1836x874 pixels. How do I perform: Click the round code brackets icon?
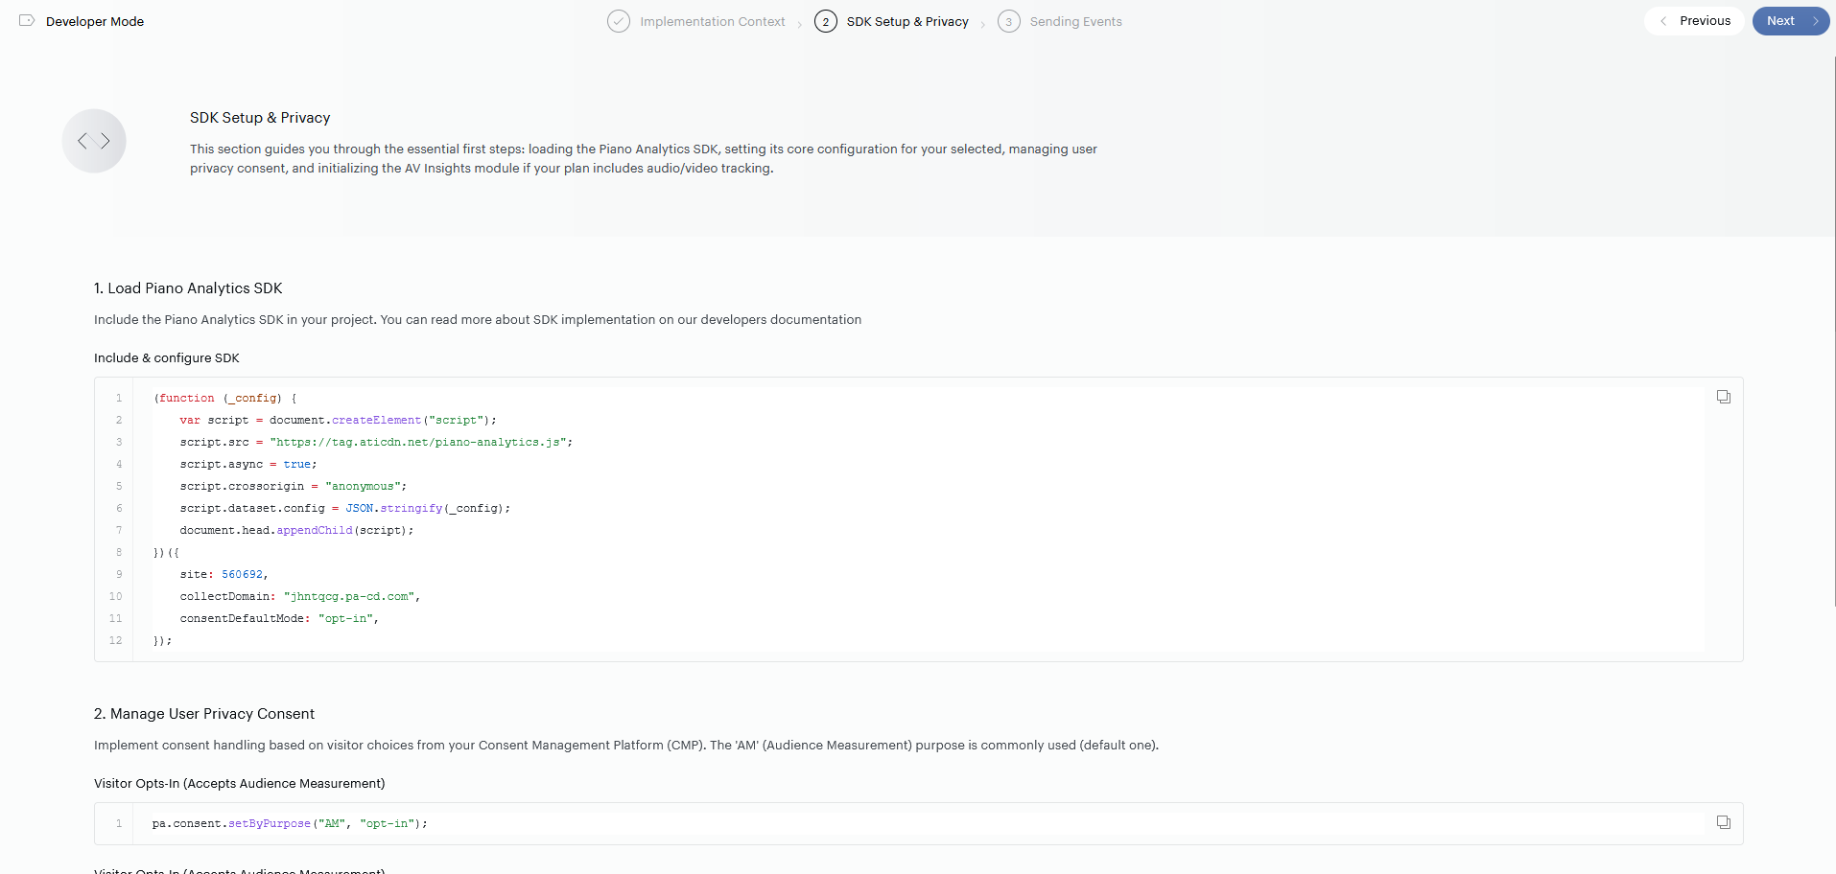point(94,141)
